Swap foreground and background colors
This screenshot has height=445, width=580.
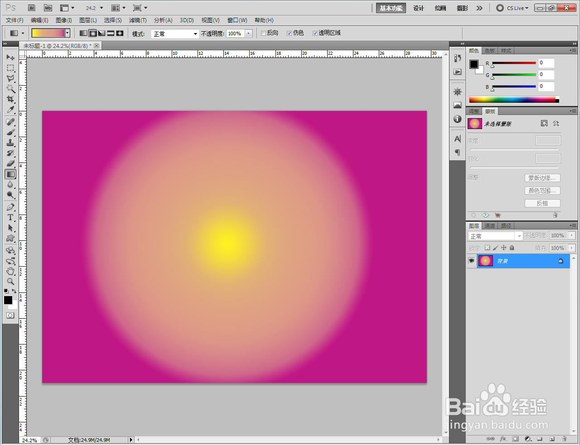pyautogui.click(x=14, y=291)
